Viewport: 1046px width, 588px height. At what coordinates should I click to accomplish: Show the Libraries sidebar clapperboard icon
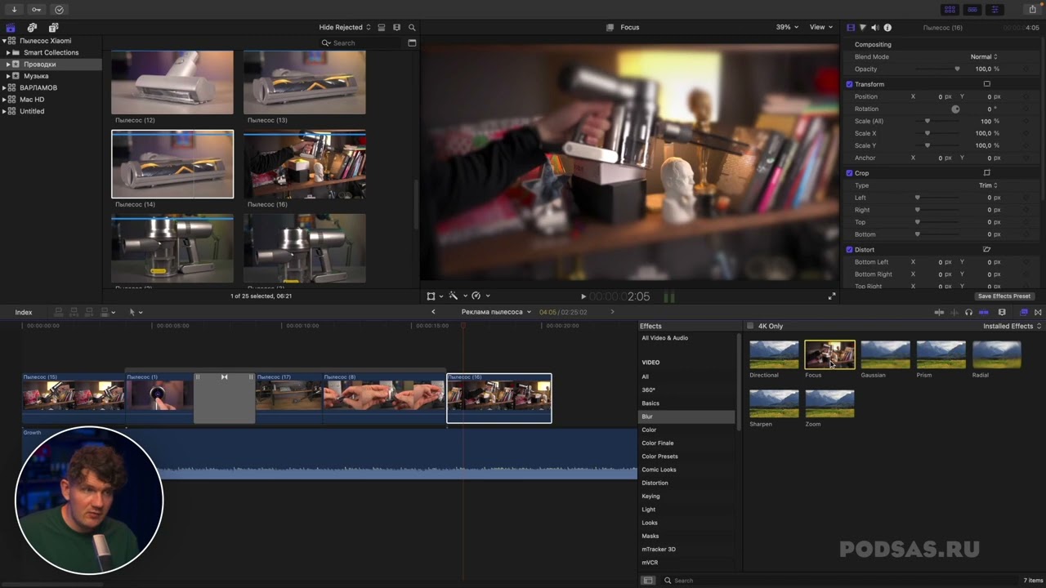11,28
